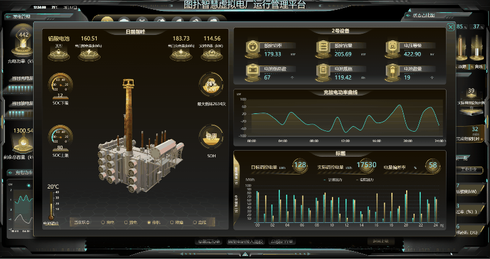Switch to the lower vertical side tab
The image size is (490, 259).
coord(236,203)
